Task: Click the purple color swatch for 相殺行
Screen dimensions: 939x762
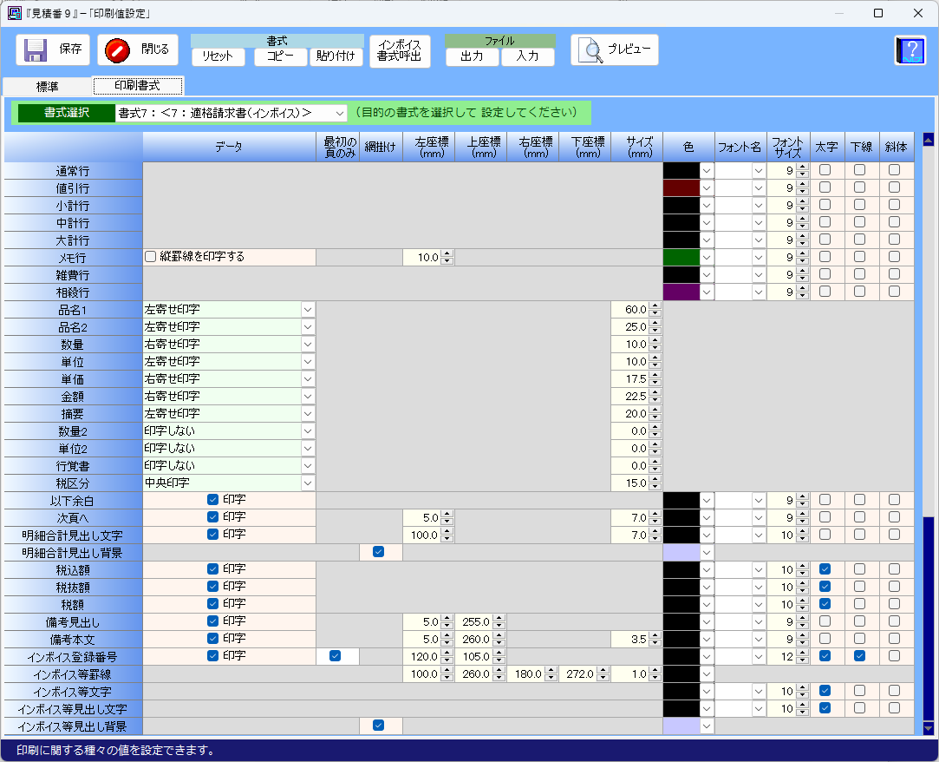Action: 681,292
